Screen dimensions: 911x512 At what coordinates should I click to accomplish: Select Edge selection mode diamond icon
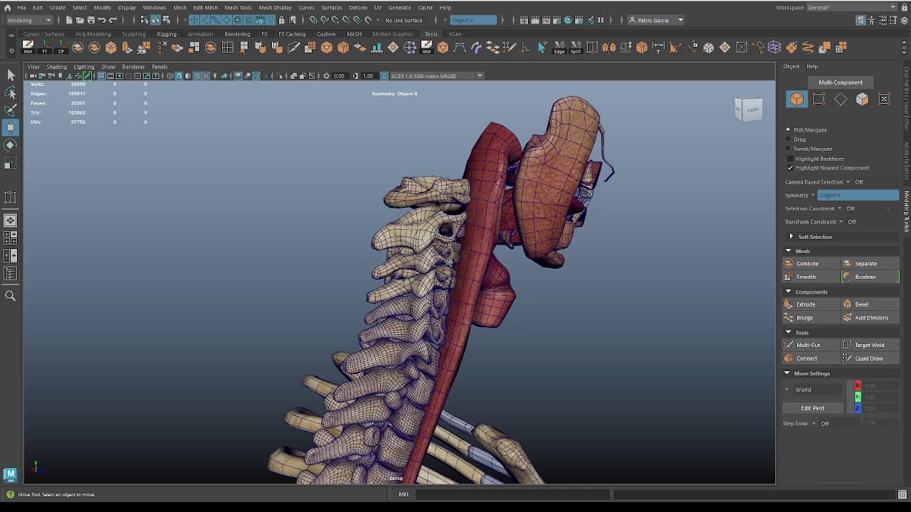pyautogui.click(x=841, y=100)
